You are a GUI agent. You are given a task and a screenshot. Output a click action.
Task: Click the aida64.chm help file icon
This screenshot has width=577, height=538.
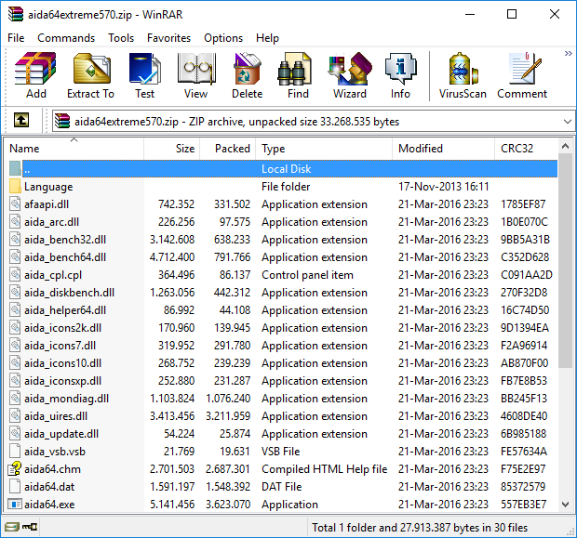tap(15, 468)
